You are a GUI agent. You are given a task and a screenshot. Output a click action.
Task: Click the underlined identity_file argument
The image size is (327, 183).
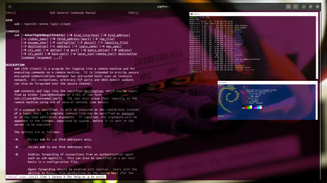point(116,43)
